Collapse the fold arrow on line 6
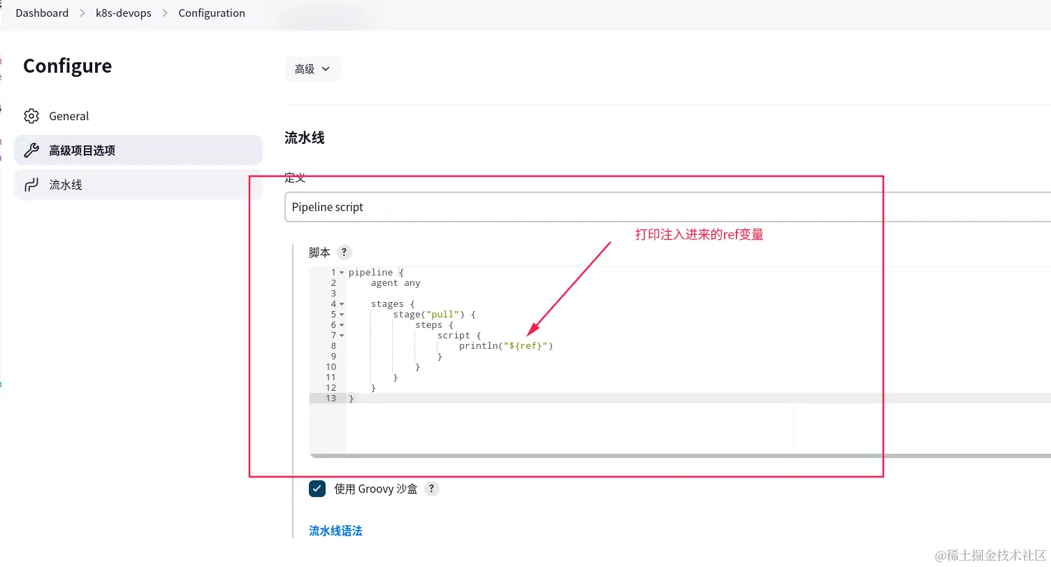Screen dimensions: 1051x567 pyautogui.click(x=342, y=325)
